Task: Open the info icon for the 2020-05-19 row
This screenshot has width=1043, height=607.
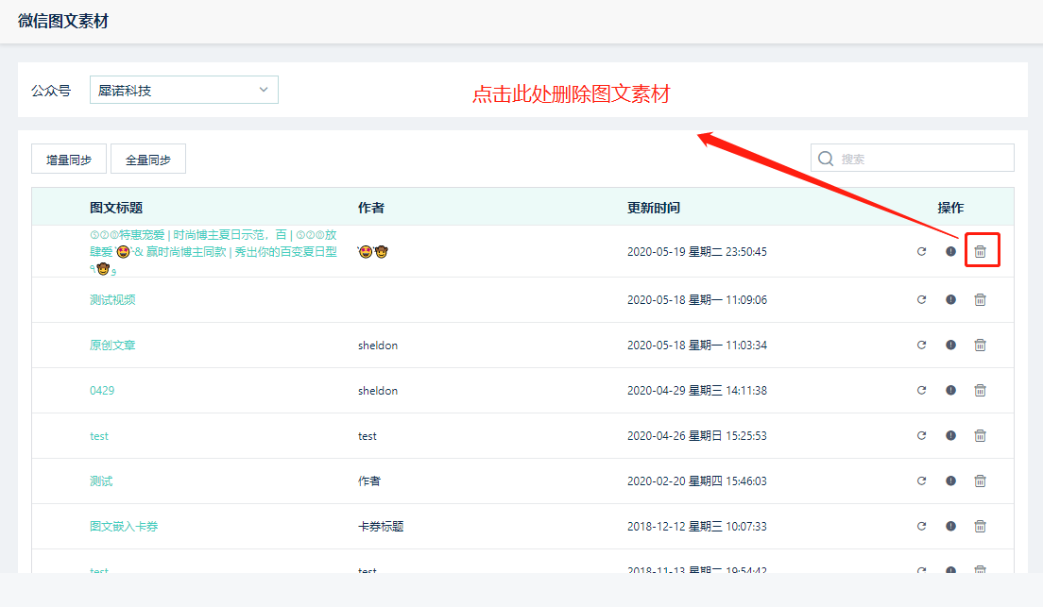Action: point(950,251)
